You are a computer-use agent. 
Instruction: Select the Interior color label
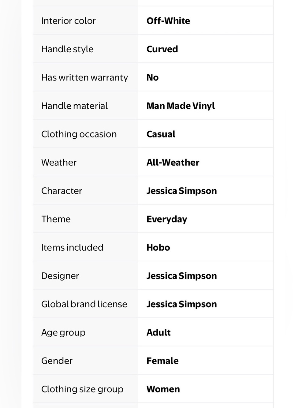click(x=68, y=21)
